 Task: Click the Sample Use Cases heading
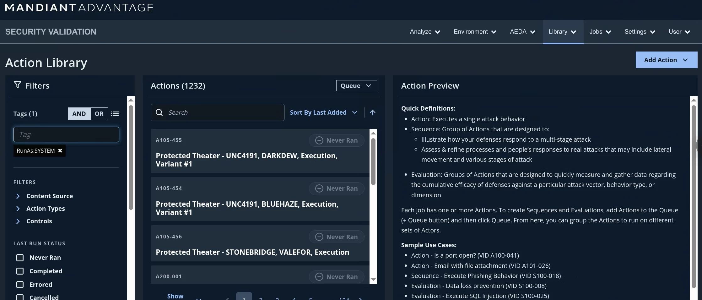pos(429,245)
